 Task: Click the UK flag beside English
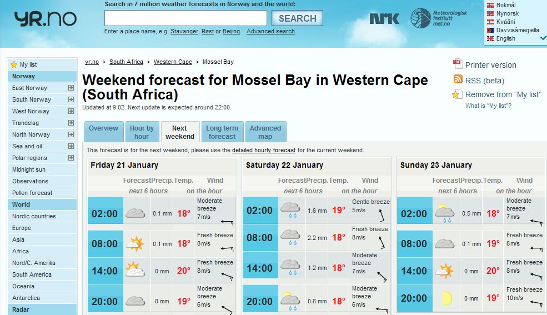tap(490, 38)
